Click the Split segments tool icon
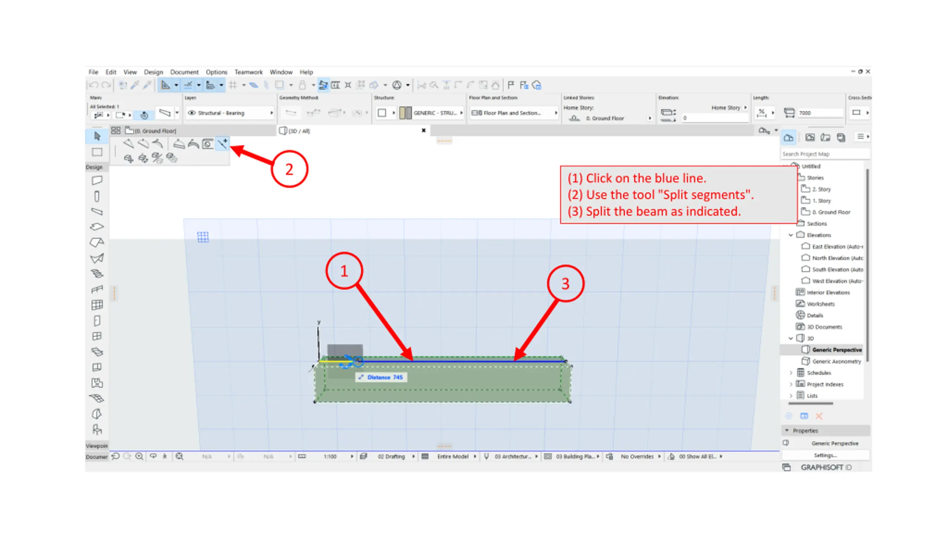This screenshot has height=533, width=948. (x=222, y=144)
